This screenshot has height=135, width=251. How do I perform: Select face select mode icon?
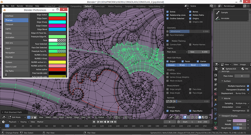pos(35,117)
